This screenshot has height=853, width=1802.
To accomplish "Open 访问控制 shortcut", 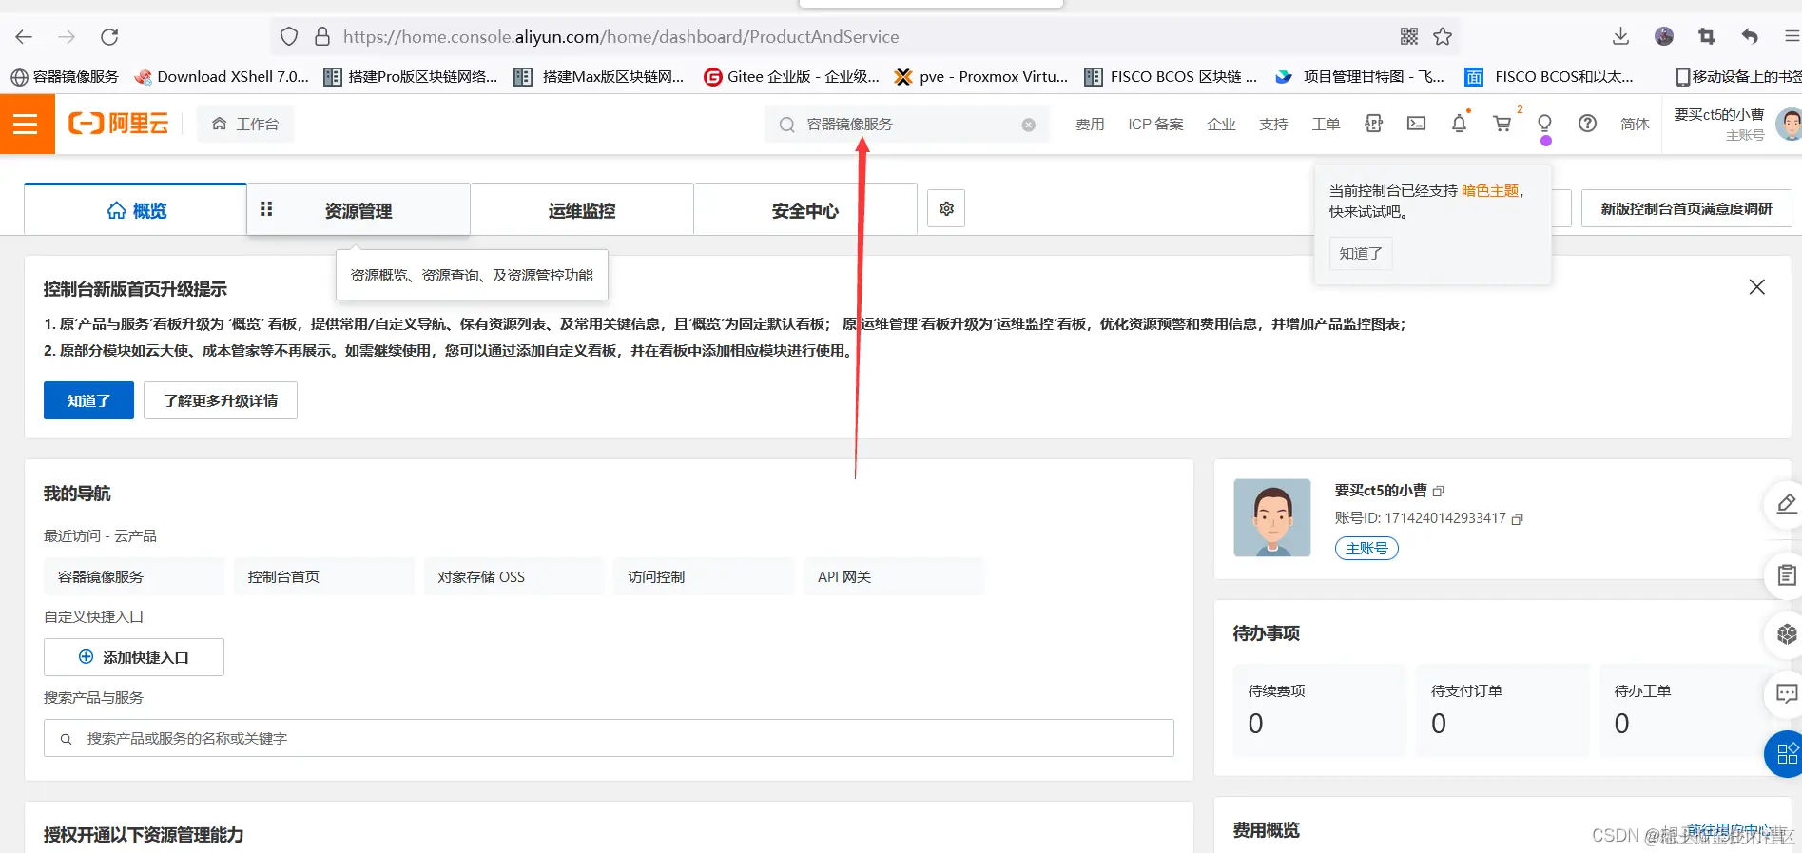I will (705, 576).
